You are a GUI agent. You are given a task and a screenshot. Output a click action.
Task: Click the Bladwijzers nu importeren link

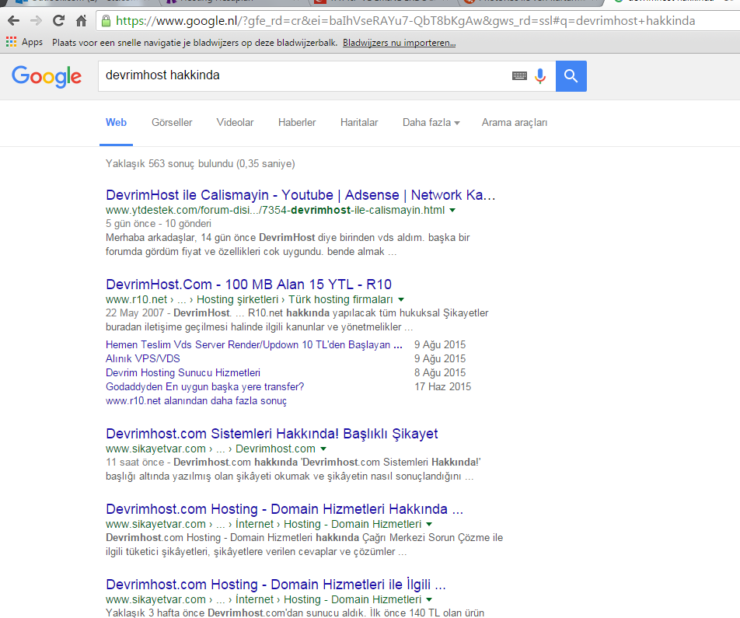400,43
